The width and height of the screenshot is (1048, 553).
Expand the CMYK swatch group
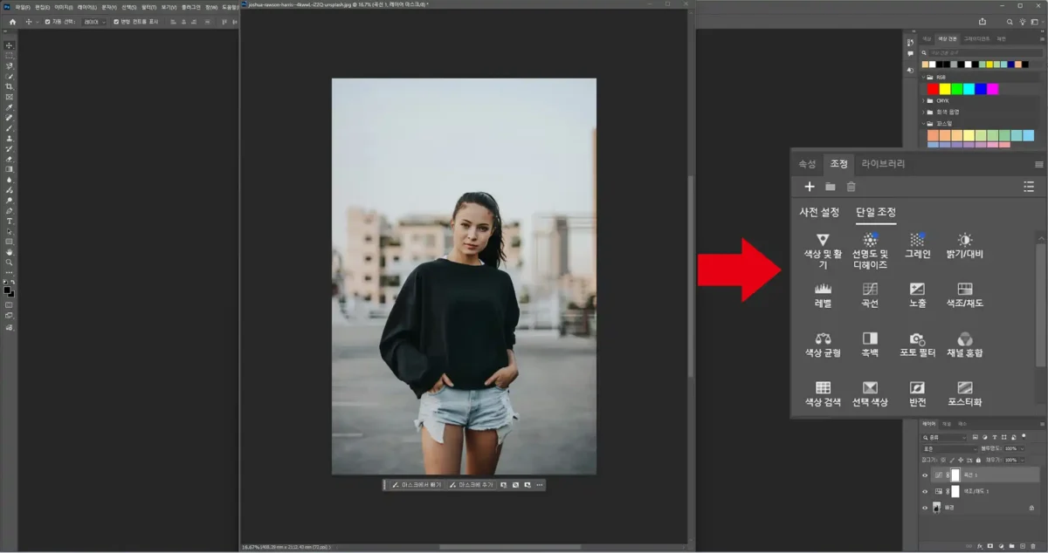pyautogui.click(x=925, y=100)
